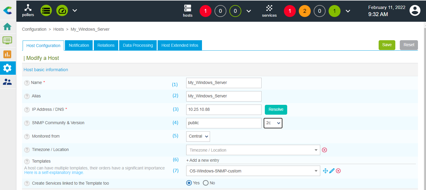Open the SNMP version 2c dropdown
The height and width of the screenshot is (190, 426).
[x=273, y=123]
